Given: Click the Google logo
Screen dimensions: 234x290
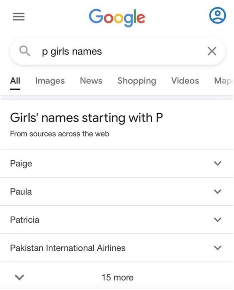Looking at the screenshot, I should point(117,17).
